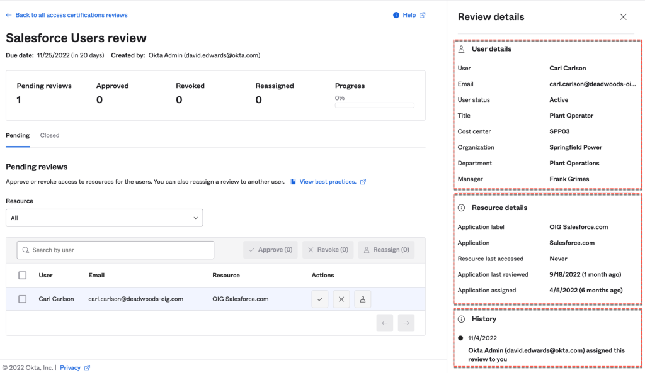Toggle the select-all checkbox in table header
The height and width of the screenshot is (373, 645).
pos(23,276)
